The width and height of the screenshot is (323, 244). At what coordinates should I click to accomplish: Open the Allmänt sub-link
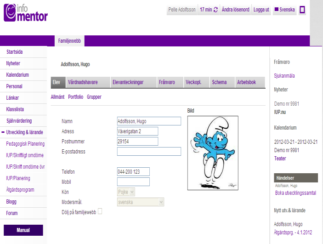point(57,97)
